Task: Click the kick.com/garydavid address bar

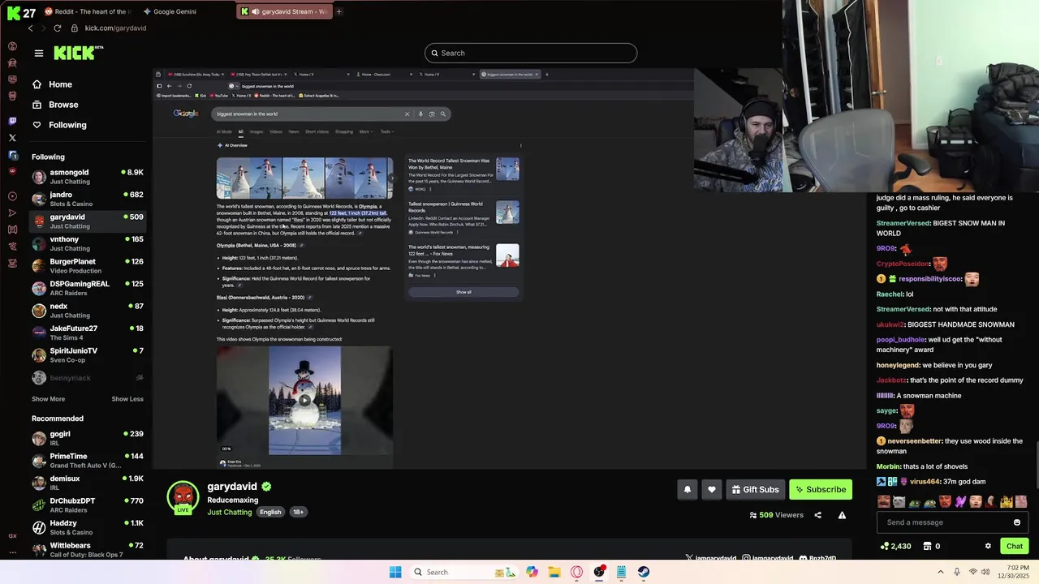Action: (116, 28)
